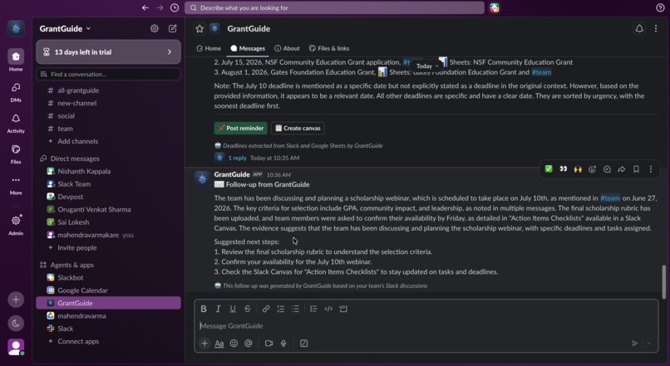Go back with the left arrow
This screenshot has height=366, width=670.
(x=145, y=7)
